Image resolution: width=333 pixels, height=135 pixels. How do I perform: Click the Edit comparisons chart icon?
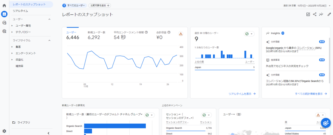tap(308, 14)
